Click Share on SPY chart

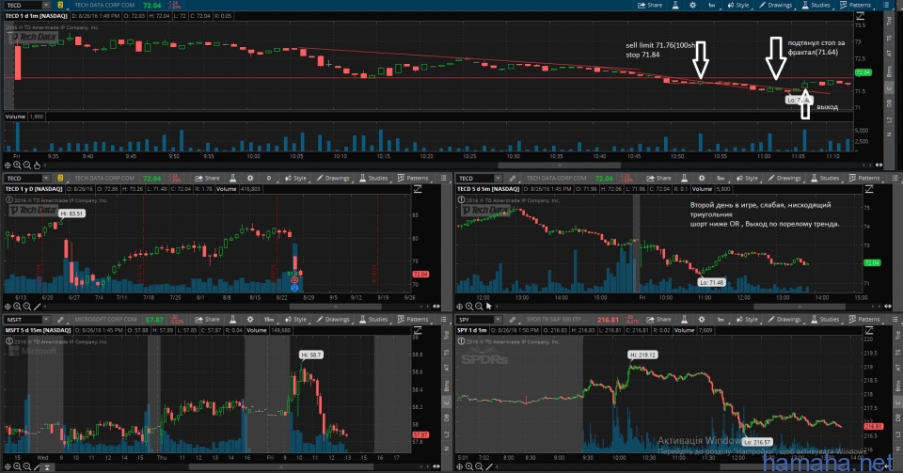tap(658, 320)
